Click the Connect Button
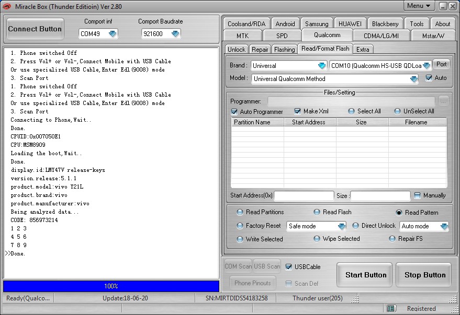 (35, 29)
